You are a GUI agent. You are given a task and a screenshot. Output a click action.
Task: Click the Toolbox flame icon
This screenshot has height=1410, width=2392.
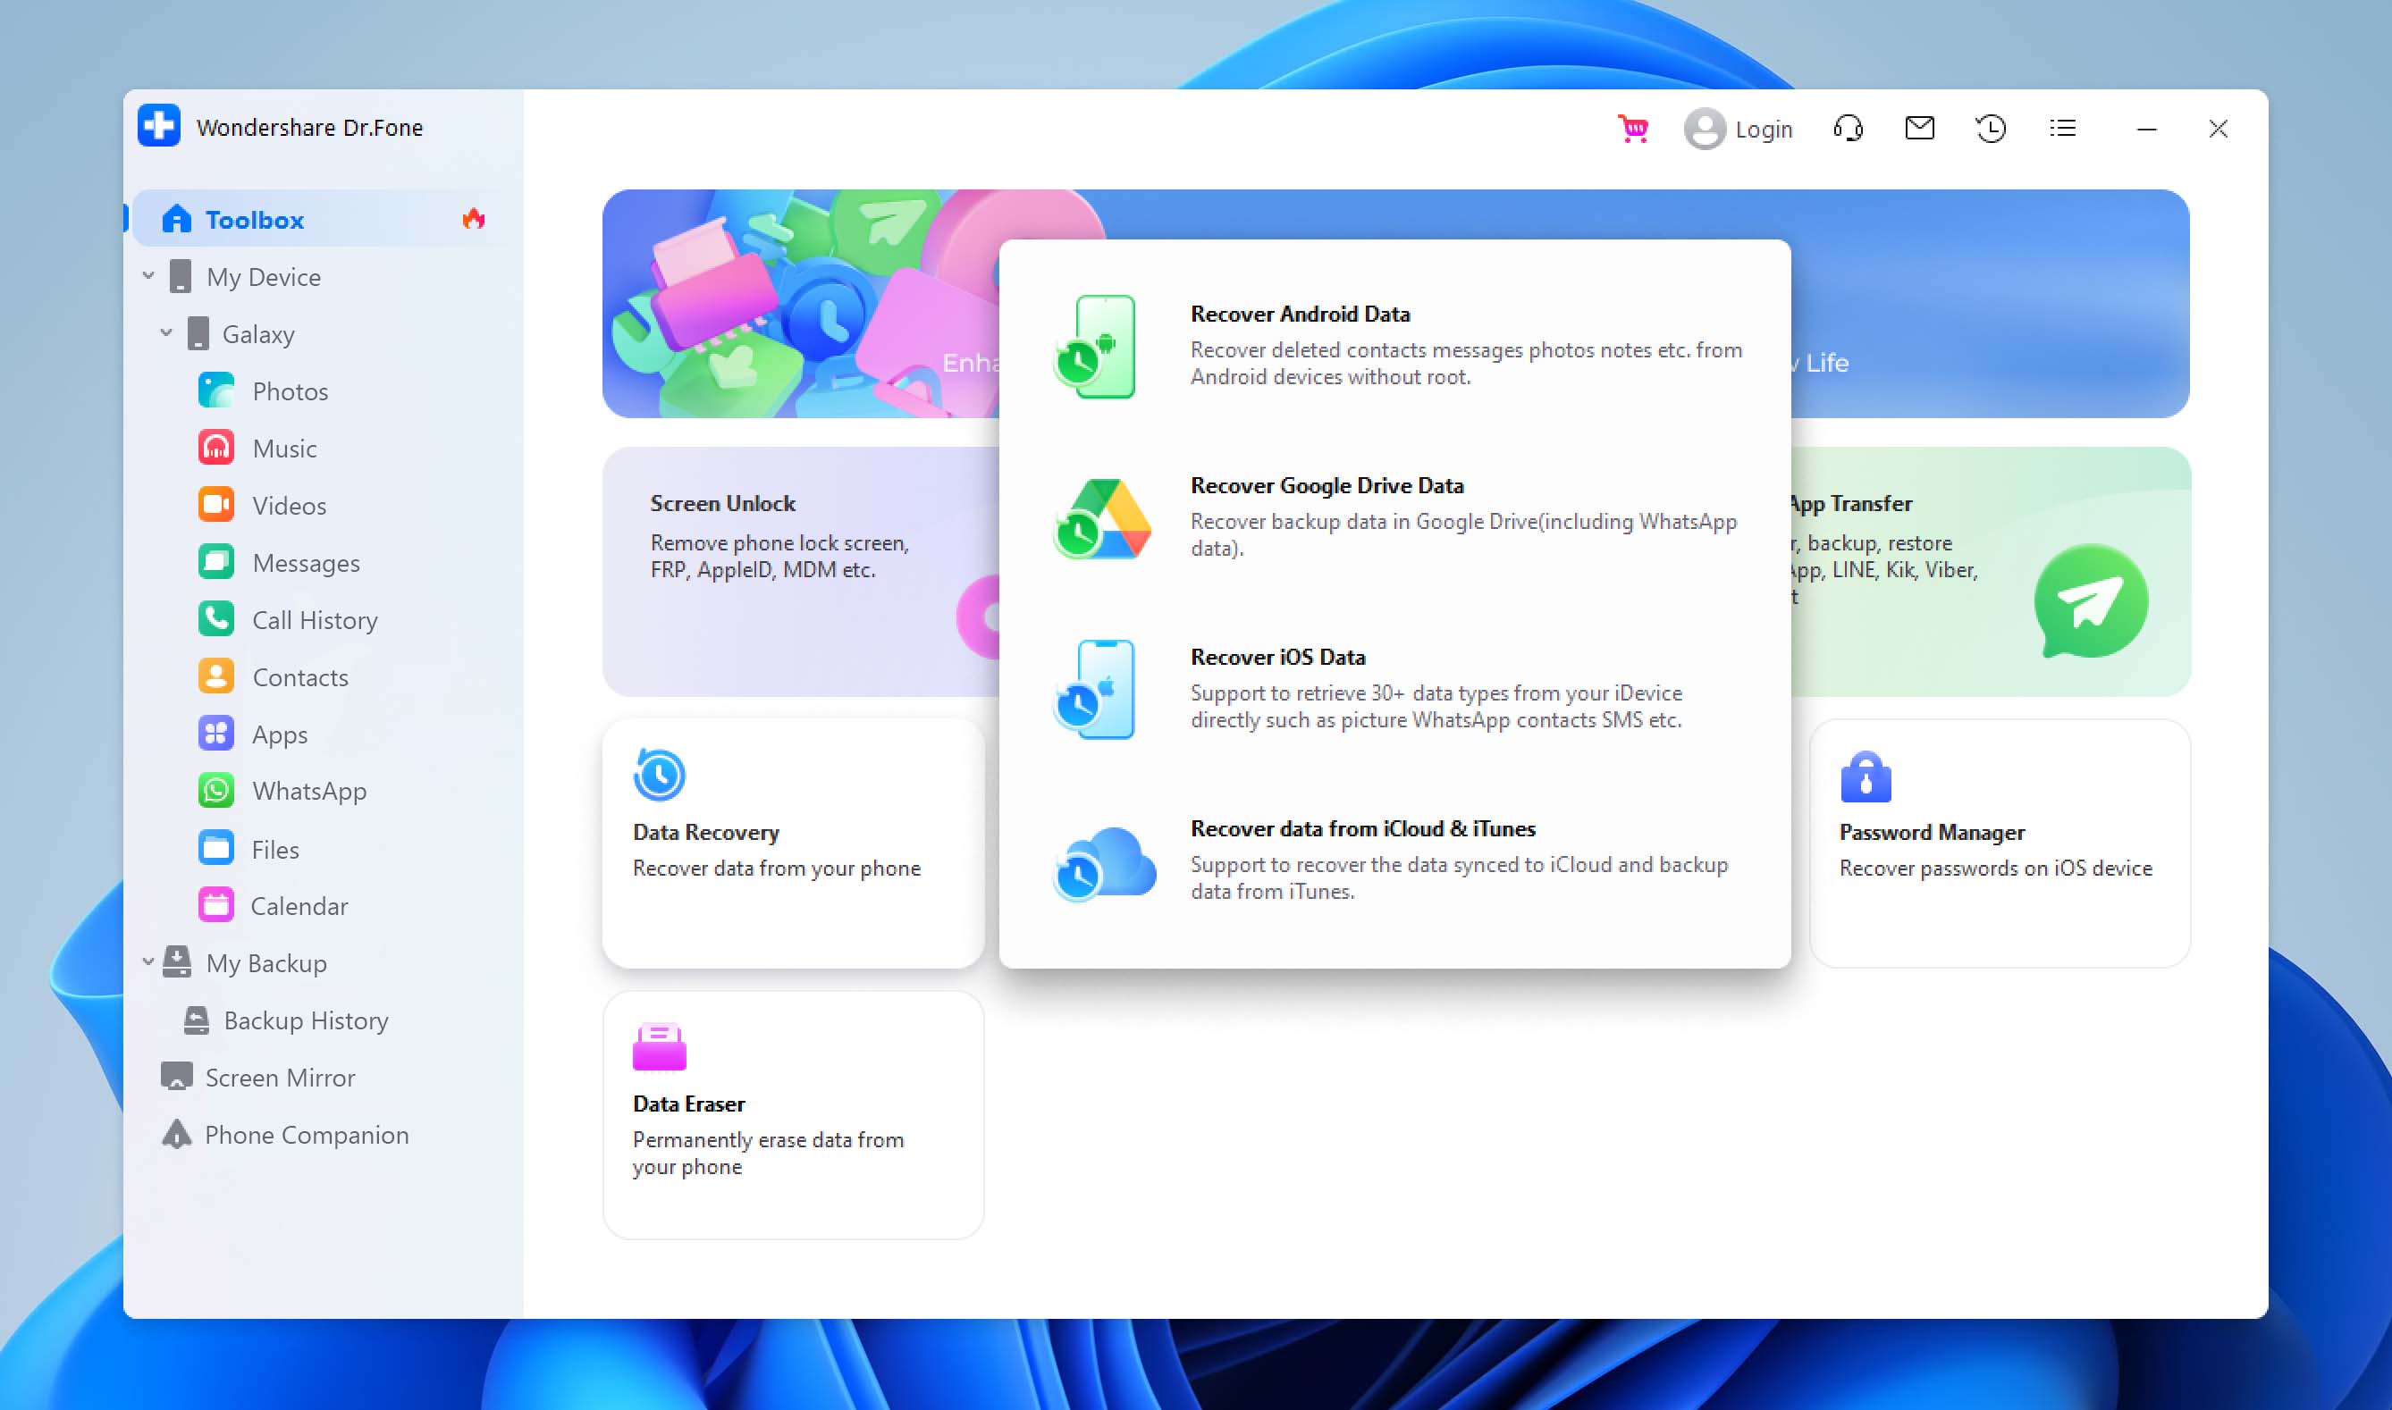coord(473,220)
